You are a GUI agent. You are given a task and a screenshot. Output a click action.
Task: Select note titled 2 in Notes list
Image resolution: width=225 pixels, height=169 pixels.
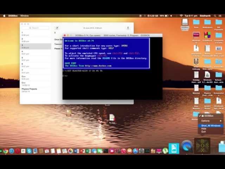point(36,40)
